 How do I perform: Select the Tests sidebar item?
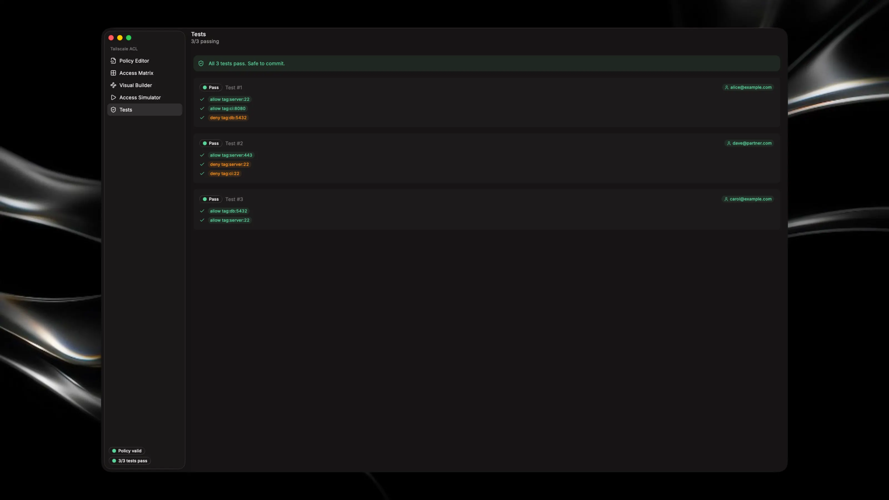coord(144,110)
